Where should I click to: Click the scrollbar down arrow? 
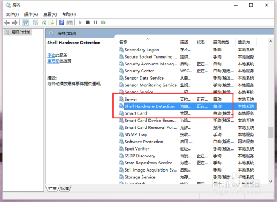point(270,182)
